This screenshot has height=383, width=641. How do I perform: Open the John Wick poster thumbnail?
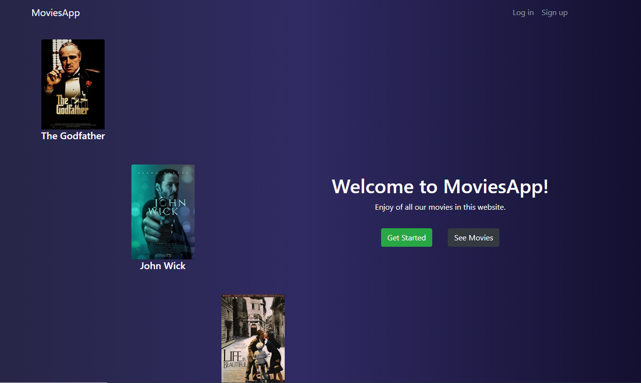pos(163,212)
